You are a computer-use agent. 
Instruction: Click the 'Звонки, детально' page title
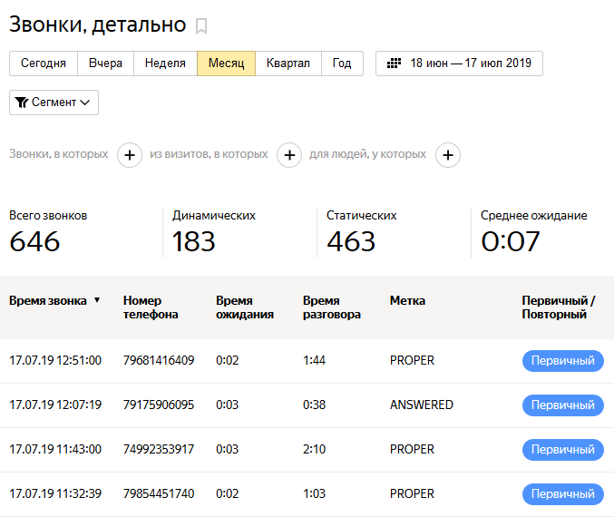(98, 24)
